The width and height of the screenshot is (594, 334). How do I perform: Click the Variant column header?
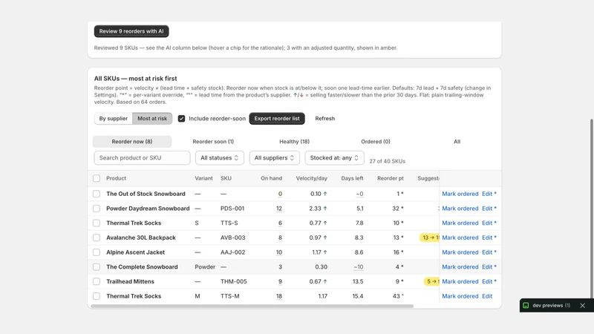click(203, 178)
